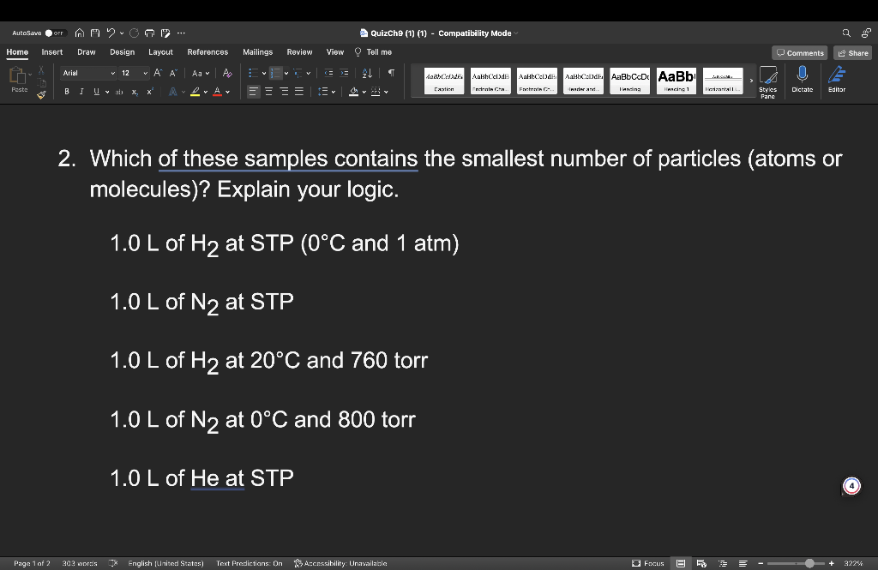
Task: Expand the font color dropdown arrow
Action: point(226,91)
